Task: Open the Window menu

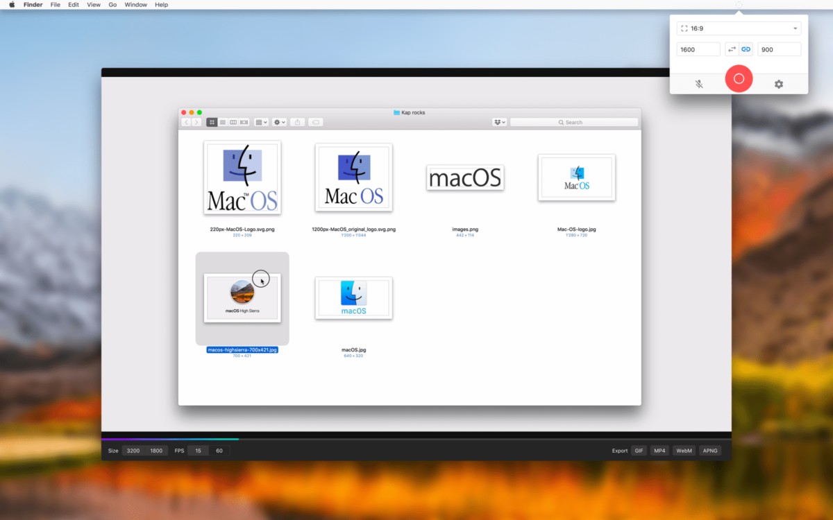Action: click(x=136, y=5)
